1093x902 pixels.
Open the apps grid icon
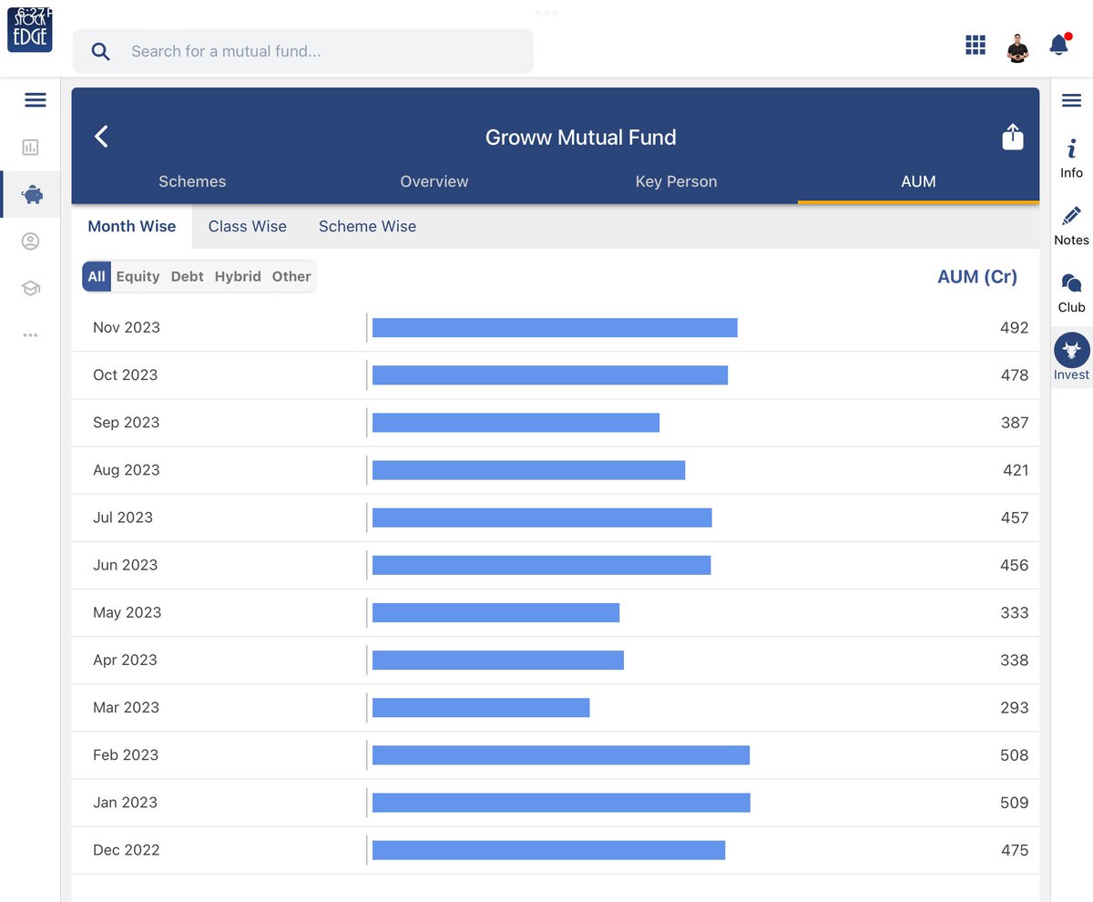click(x=976, y=46)
